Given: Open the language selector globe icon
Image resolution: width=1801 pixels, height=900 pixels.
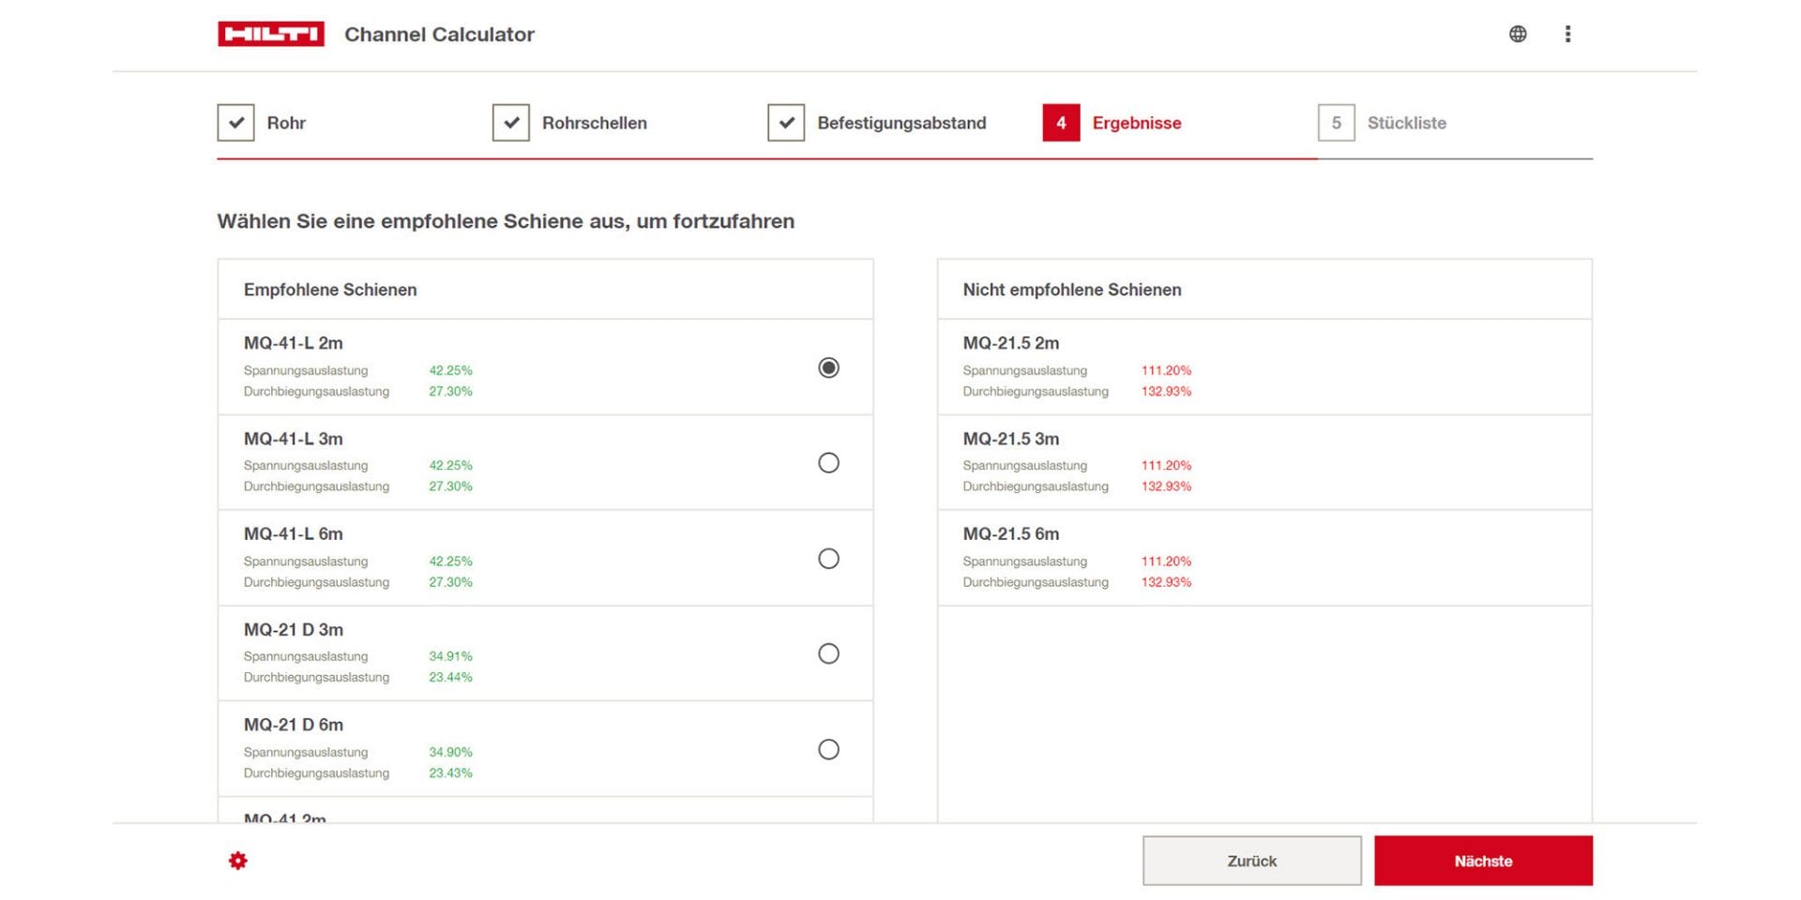Looking at the screenshot, I should 1519,33.
